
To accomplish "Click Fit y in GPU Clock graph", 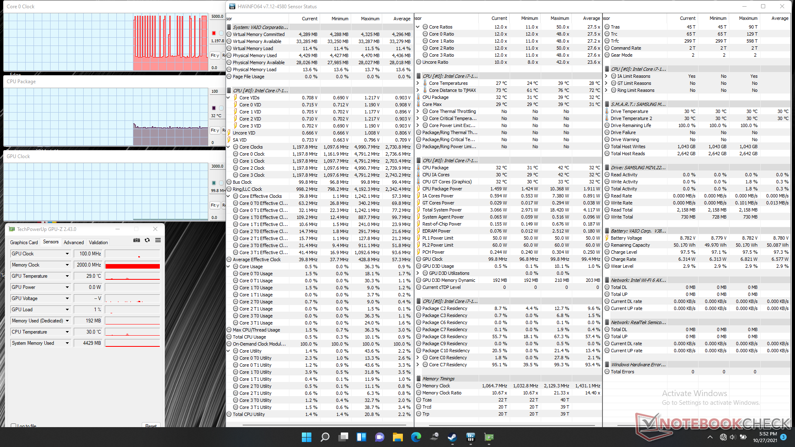I will coord(215,205).
